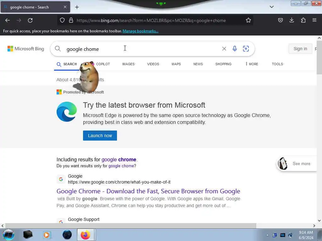The image size is (322, 241).
Task: Switch to the Copilot tab
Action: tap(103, 64)
